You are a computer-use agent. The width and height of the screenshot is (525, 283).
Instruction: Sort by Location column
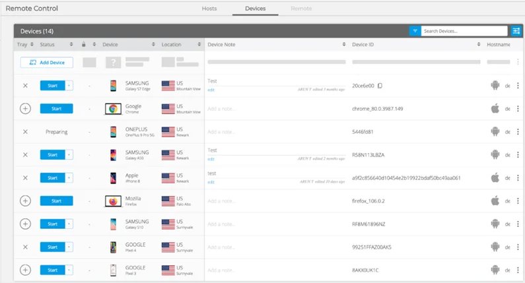(x=199, y=44)
